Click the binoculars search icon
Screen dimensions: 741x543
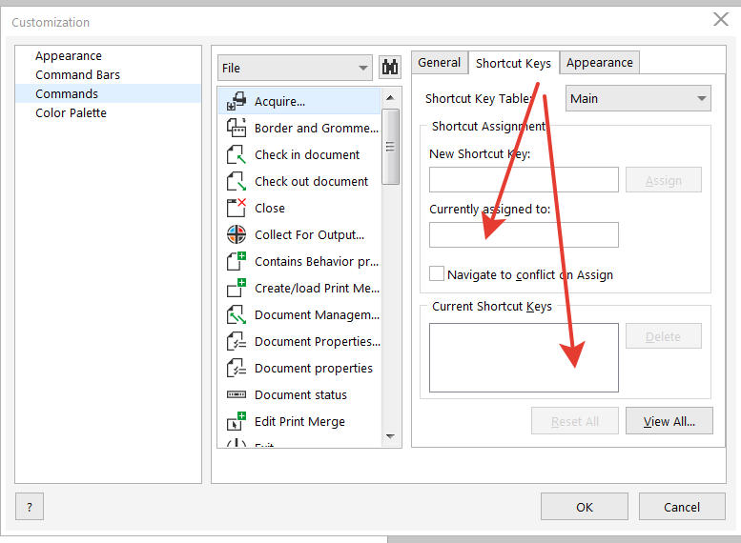390,67
